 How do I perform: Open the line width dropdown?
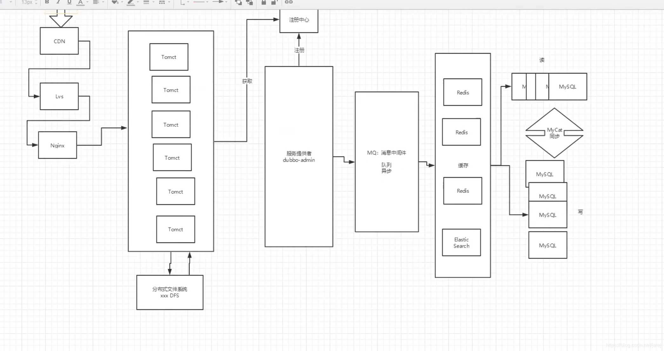tap(146, 2)
